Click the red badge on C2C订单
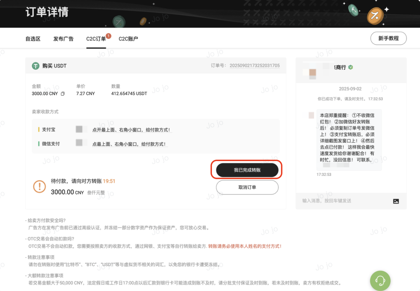Viewport: 420px width, 291px height. [109, 36]
